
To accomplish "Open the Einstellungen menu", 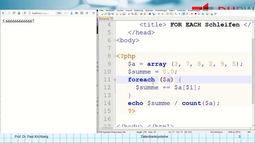I will click(161, 10).
